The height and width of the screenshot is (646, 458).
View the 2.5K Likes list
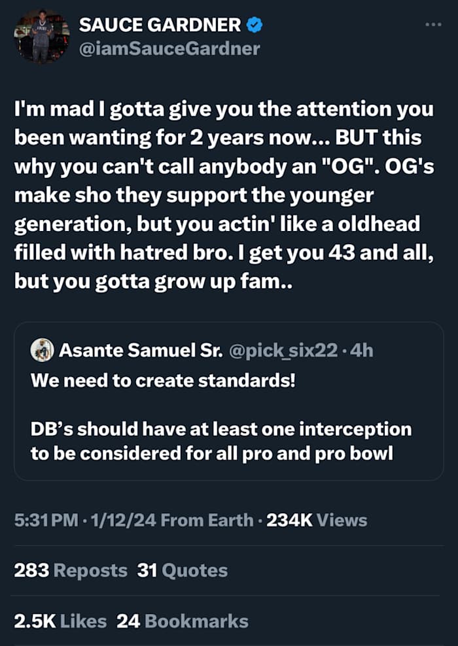59,621
